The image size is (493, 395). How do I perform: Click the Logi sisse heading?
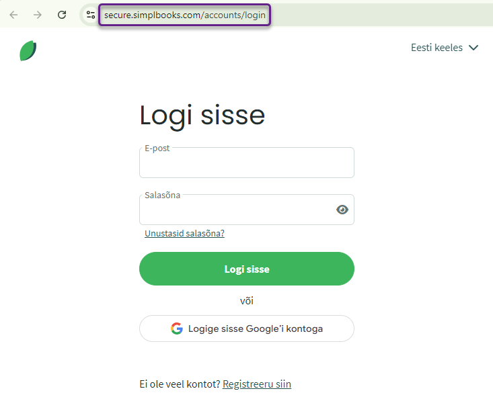click(202, 116)
